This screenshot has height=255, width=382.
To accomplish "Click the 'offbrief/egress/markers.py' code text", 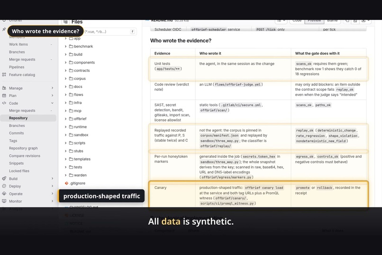I will (x=227, y=178).
